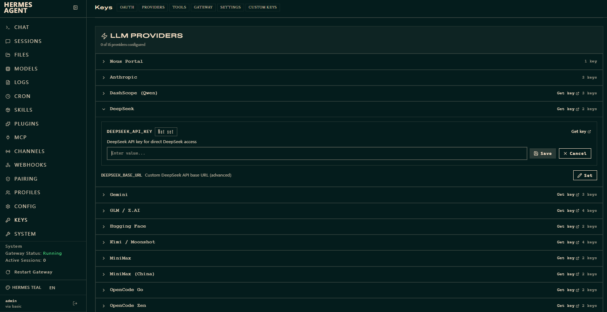This screenshot has height=312, width=607.
Task: Focus the DeepSeek API key value field
Action: tap(317, 153)
